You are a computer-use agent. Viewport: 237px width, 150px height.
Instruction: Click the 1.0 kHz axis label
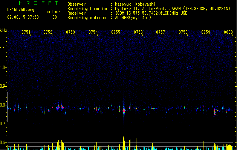(3, 67)
